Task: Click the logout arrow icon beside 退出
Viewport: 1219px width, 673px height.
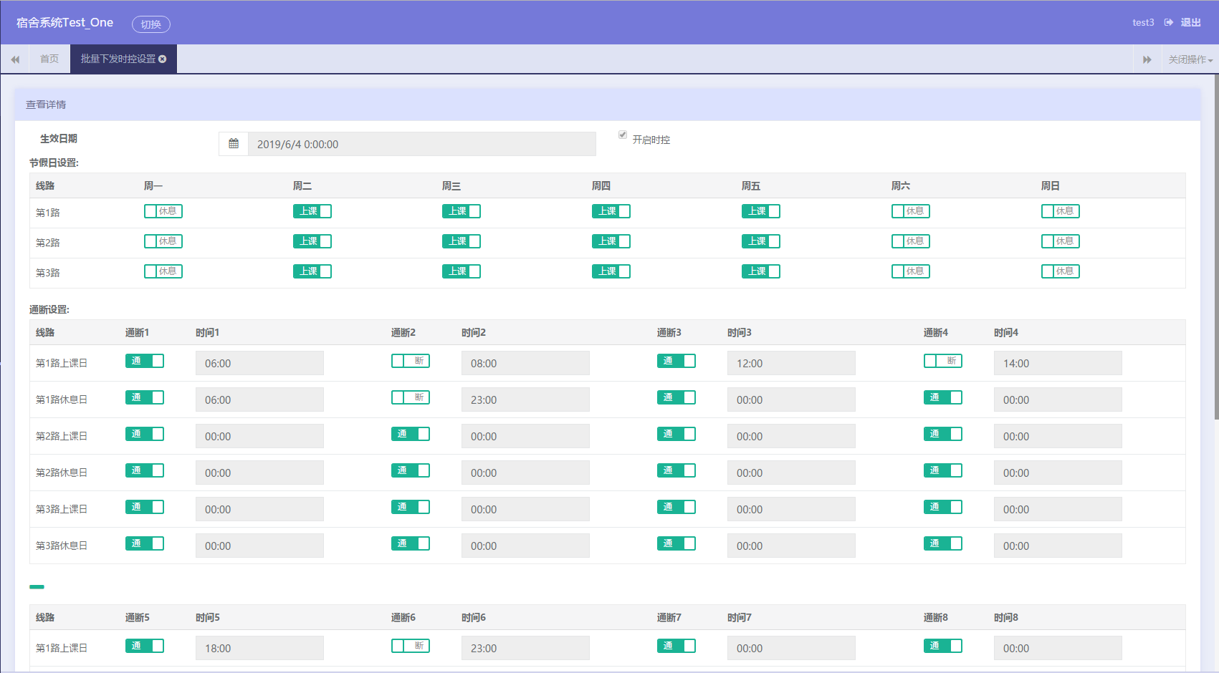Action: pos(1169,22)
